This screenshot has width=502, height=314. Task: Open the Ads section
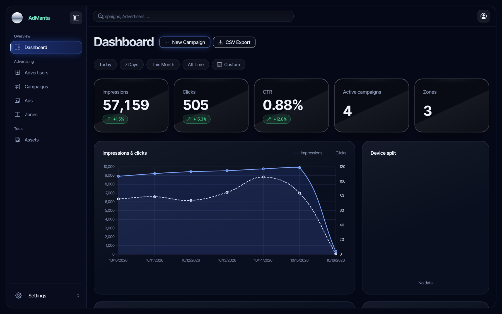click(x=46, y=100)
